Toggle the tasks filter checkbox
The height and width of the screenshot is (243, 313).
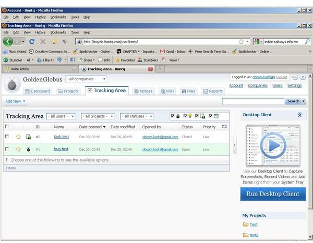coord(197,116)
